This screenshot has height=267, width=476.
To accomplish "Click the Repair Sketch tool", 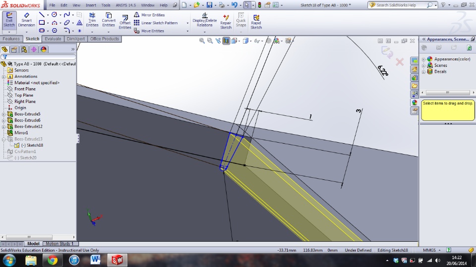I will click(226, 22).
